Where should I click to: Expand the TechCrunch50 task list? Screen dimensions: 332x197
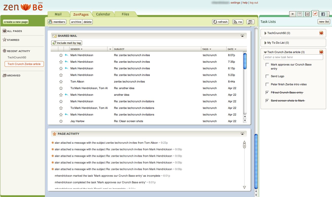(265, 33)
